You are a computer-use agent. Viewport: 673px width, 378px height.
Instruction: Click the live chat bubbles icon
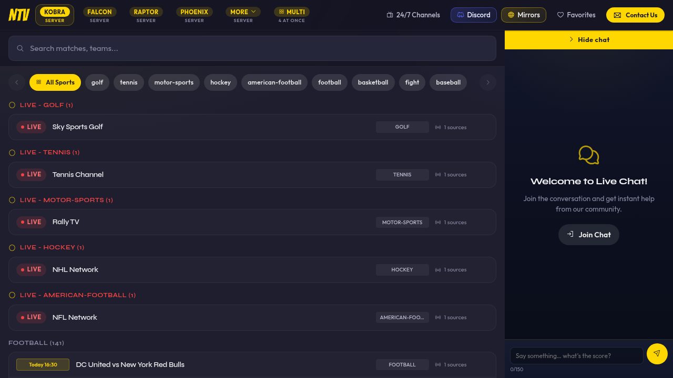(589, 155)
